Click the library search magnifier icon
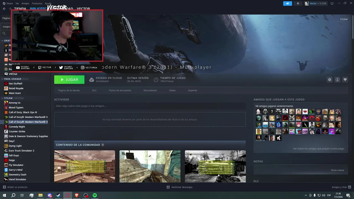Image resolution: width=354 pixels, height=199 pixels. pyautogui.click(x=4, y=33)
